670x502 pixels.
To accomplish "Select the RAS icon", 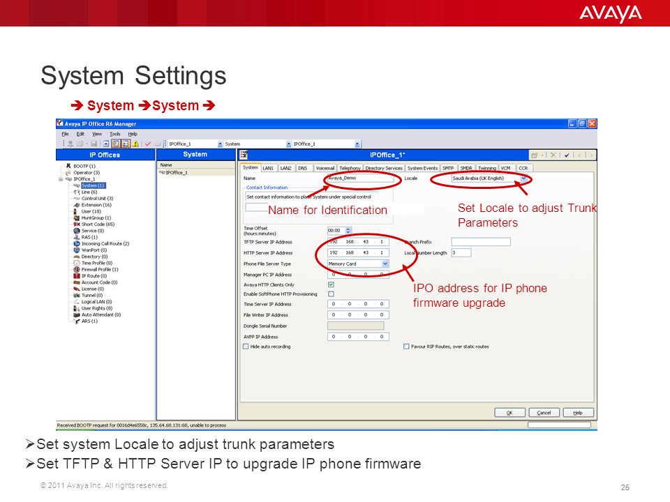I will click(77, 237).
